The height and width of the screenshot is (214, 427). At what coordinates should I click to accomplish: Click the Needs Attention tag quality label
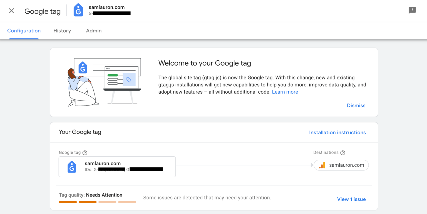(x=104, y=195)
